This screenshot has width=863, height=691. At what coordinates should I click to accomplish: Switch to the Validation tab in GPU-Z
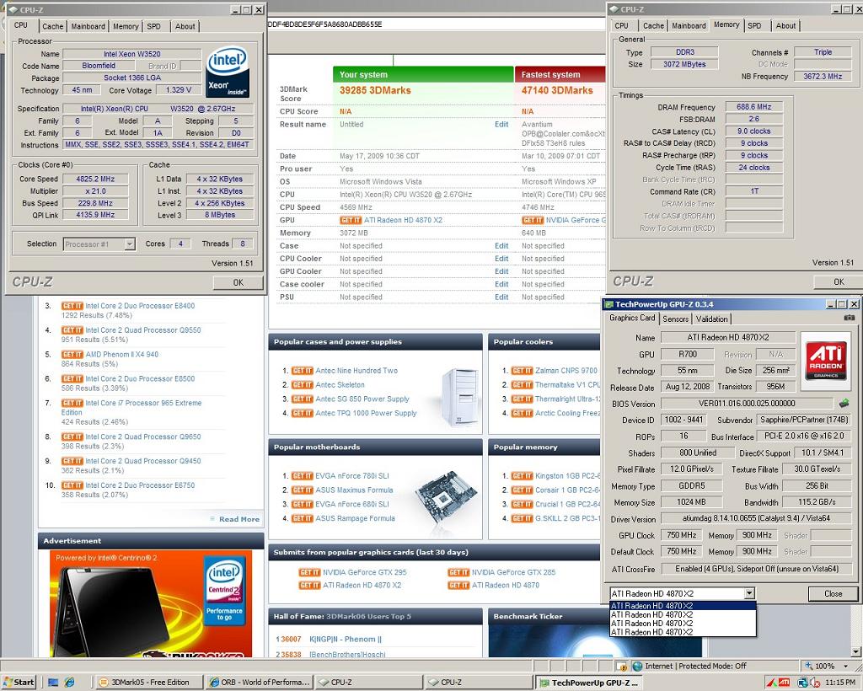[x=711, y=319]
